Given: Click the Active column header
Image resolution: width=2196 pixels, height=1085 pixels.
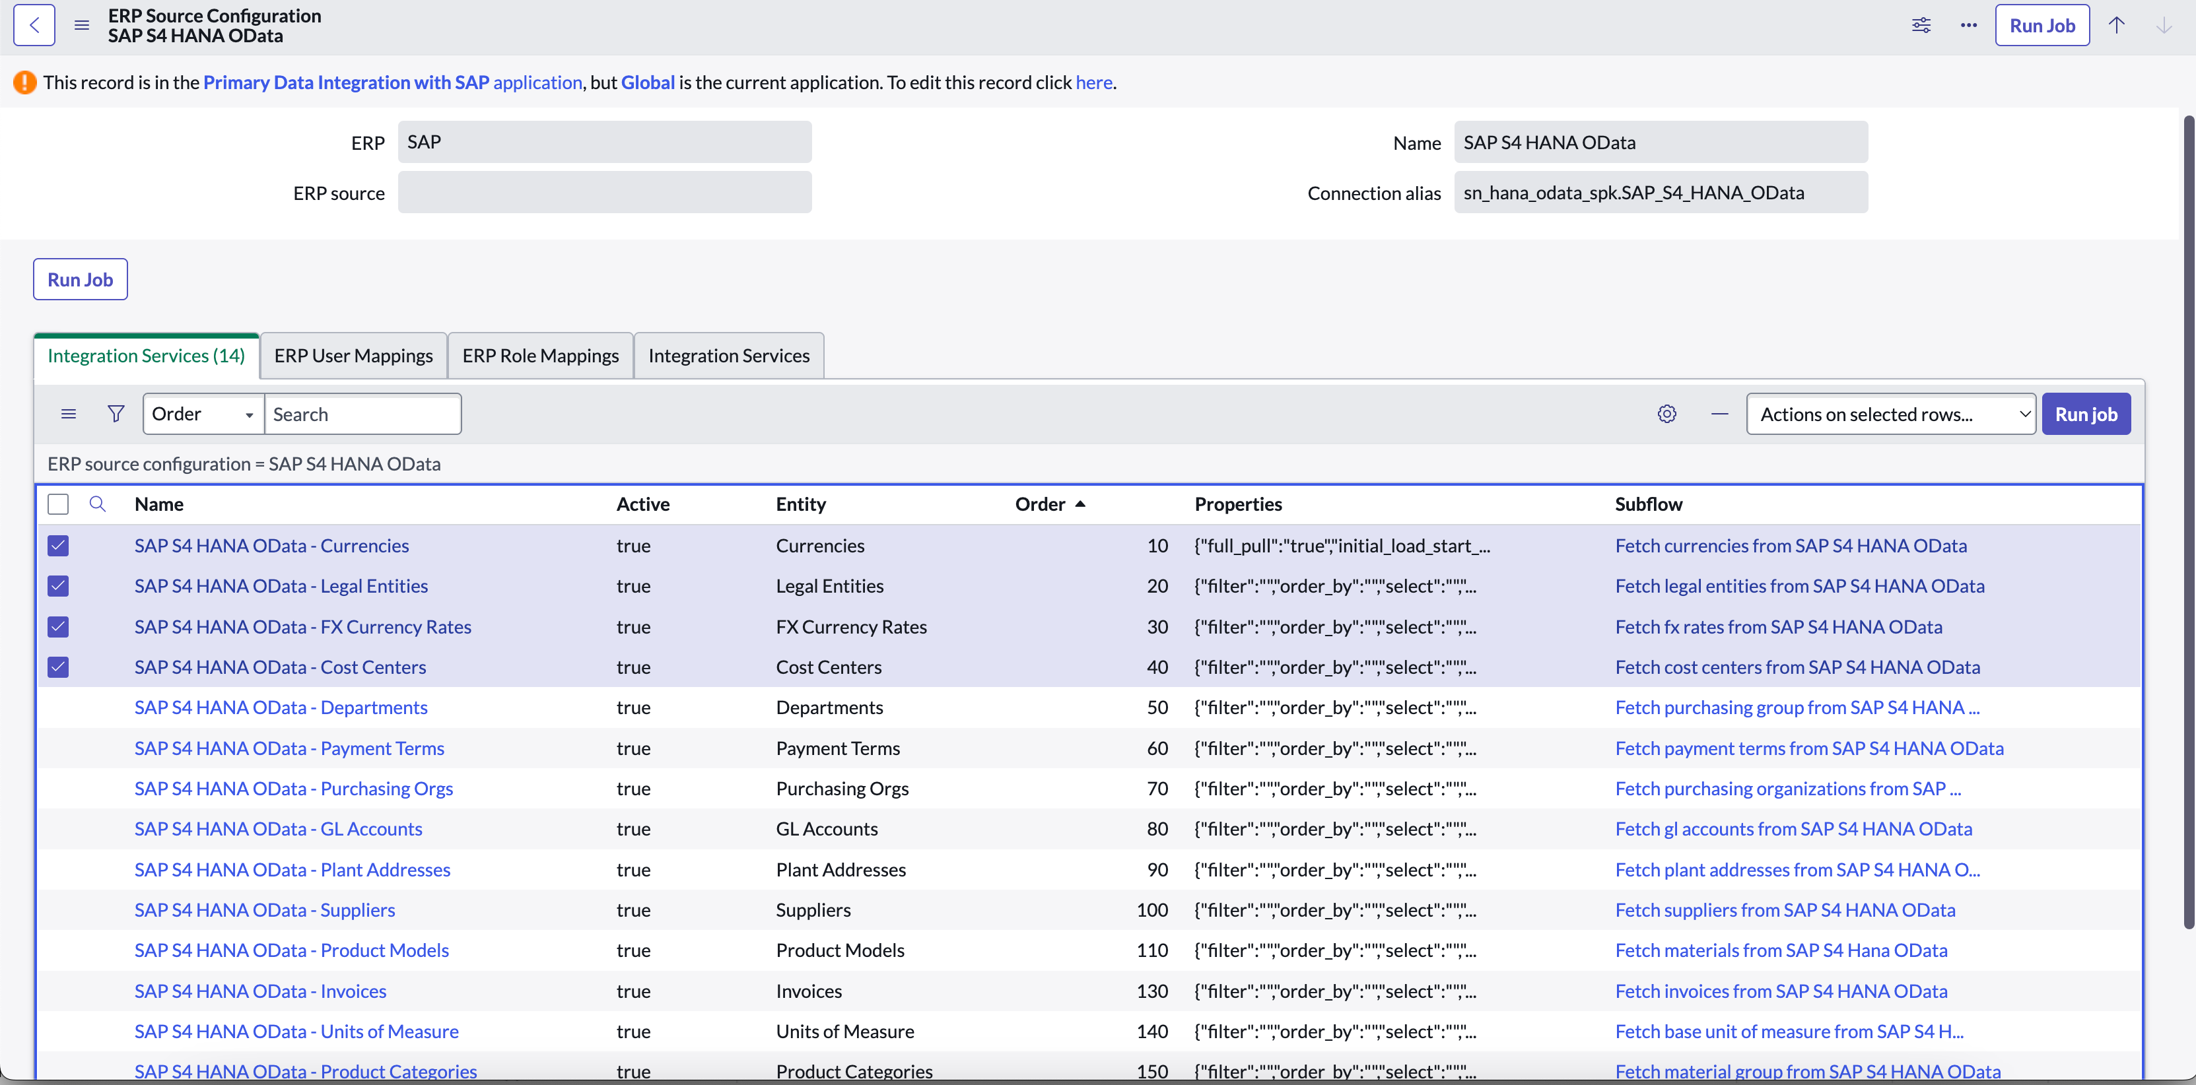Looking at the screenshot, I should click(643, 504).
